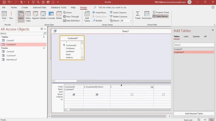Screen dimensions: 216x121
Task: Open the MainMenuF form in navigation pane
Action: pos(11,60)
